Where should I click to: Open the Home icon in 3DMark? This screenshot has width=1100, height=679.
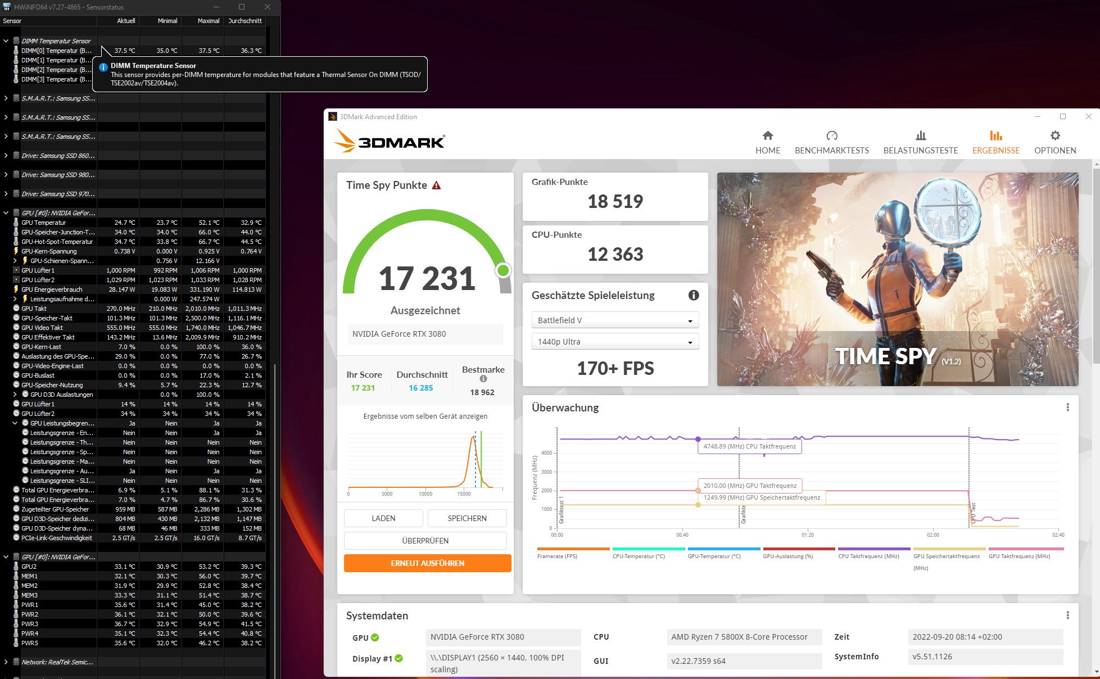pyautogui.click(x=767, y=135)
